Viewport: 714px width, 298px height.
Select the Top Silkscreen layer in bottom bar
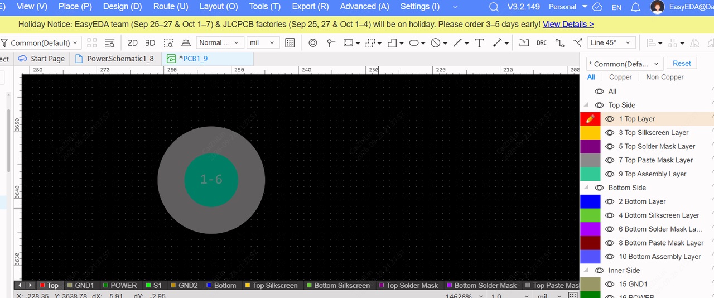pyautogui.click(x=272, y=285)
